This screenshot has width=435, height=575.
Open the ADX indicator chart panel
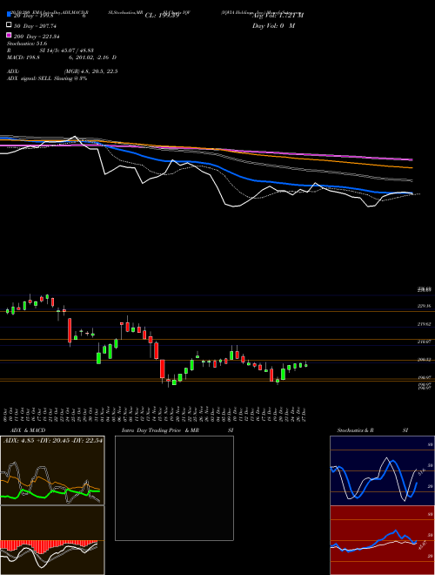(x=52, y=470)
